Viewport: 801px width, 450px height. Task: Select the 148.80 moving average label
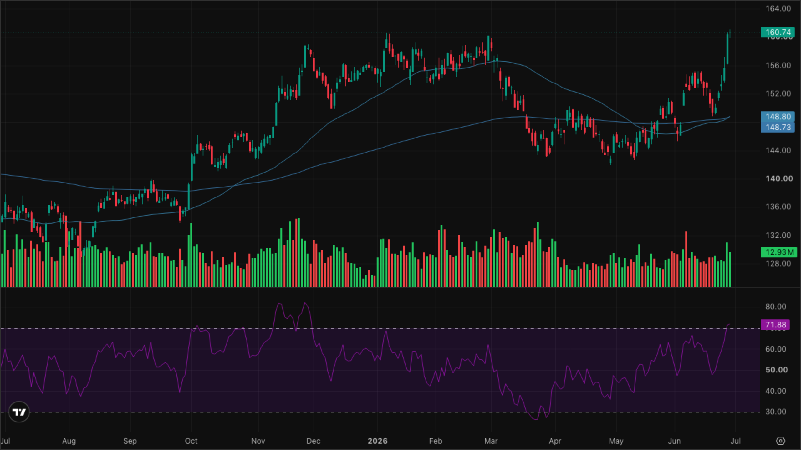click(778, 117)
